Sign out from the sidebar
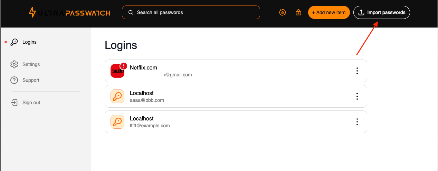The image size is (438, 171). (31, 103)
